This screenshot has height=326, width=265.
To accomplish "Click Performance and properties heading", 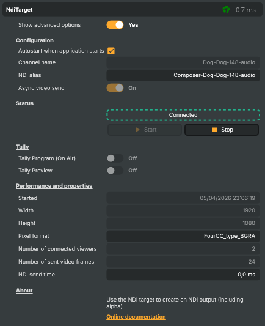I will point(54,186).
